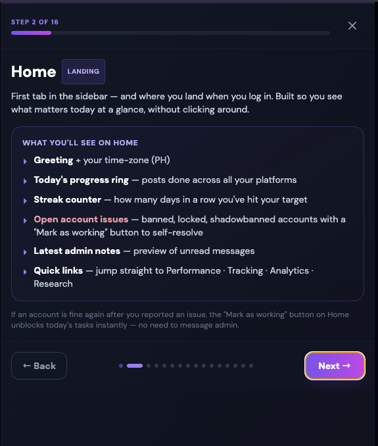Close the onboarding tour with the X icon
This screenshot has height=446, width=378.
click(x=352, y=26)
